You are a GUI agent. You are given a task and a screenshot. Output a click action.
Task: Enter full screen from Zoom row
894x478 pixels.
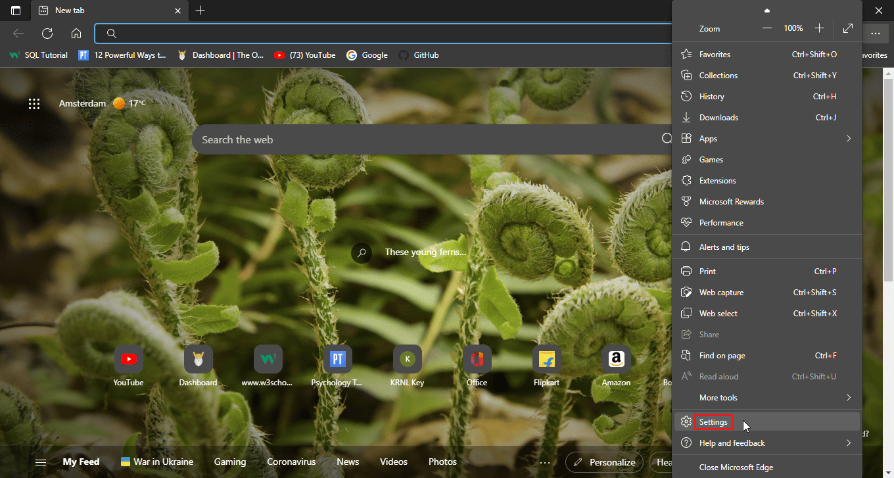pyautogui.click(x=848, y=29)
